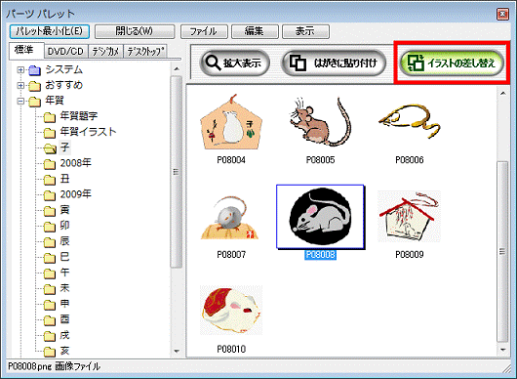Select the 辰 folder icon
This screenshot has width=517, height=379.
pos(50,242)
